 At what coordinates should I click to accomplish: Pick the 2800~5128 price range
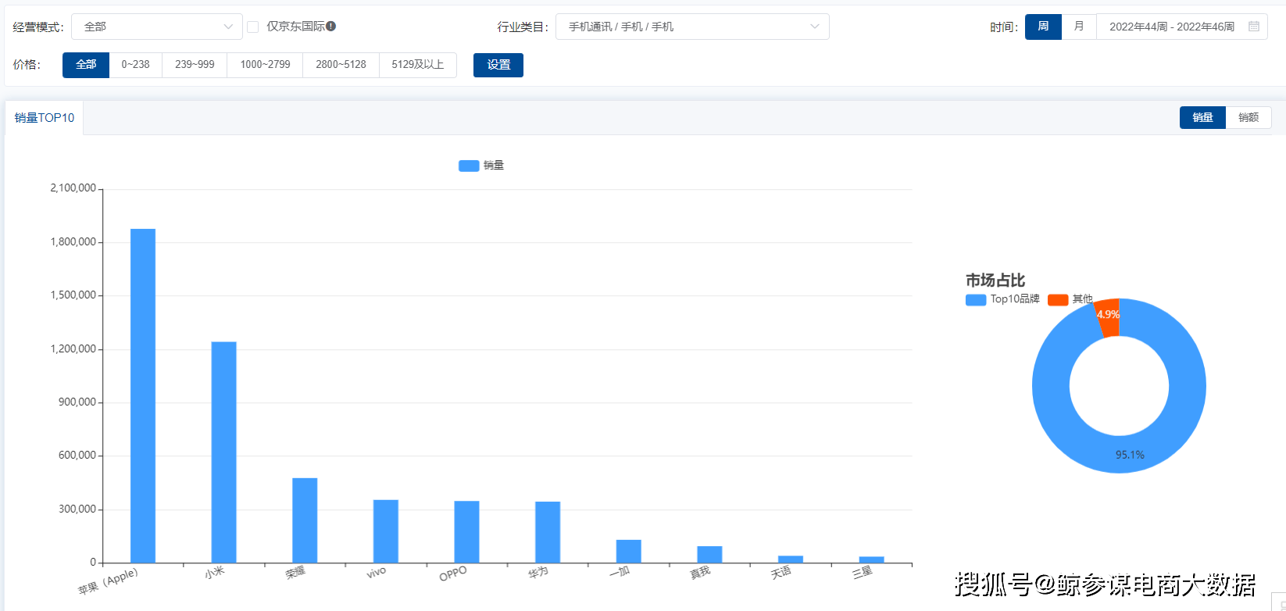coord(341,65)
